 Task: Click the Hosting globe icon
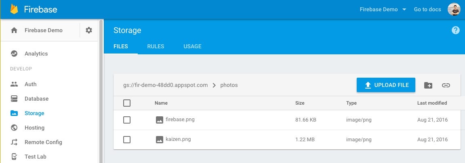14,128
